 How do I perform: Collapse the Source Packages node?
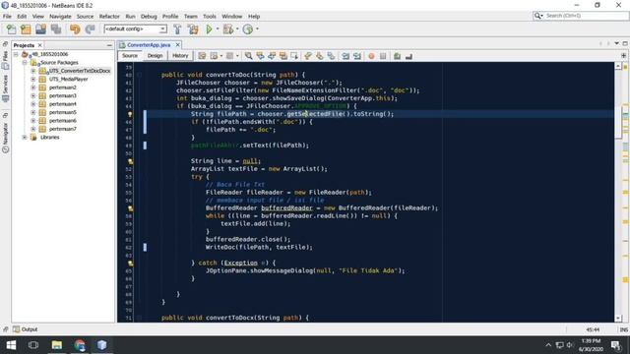25,63
